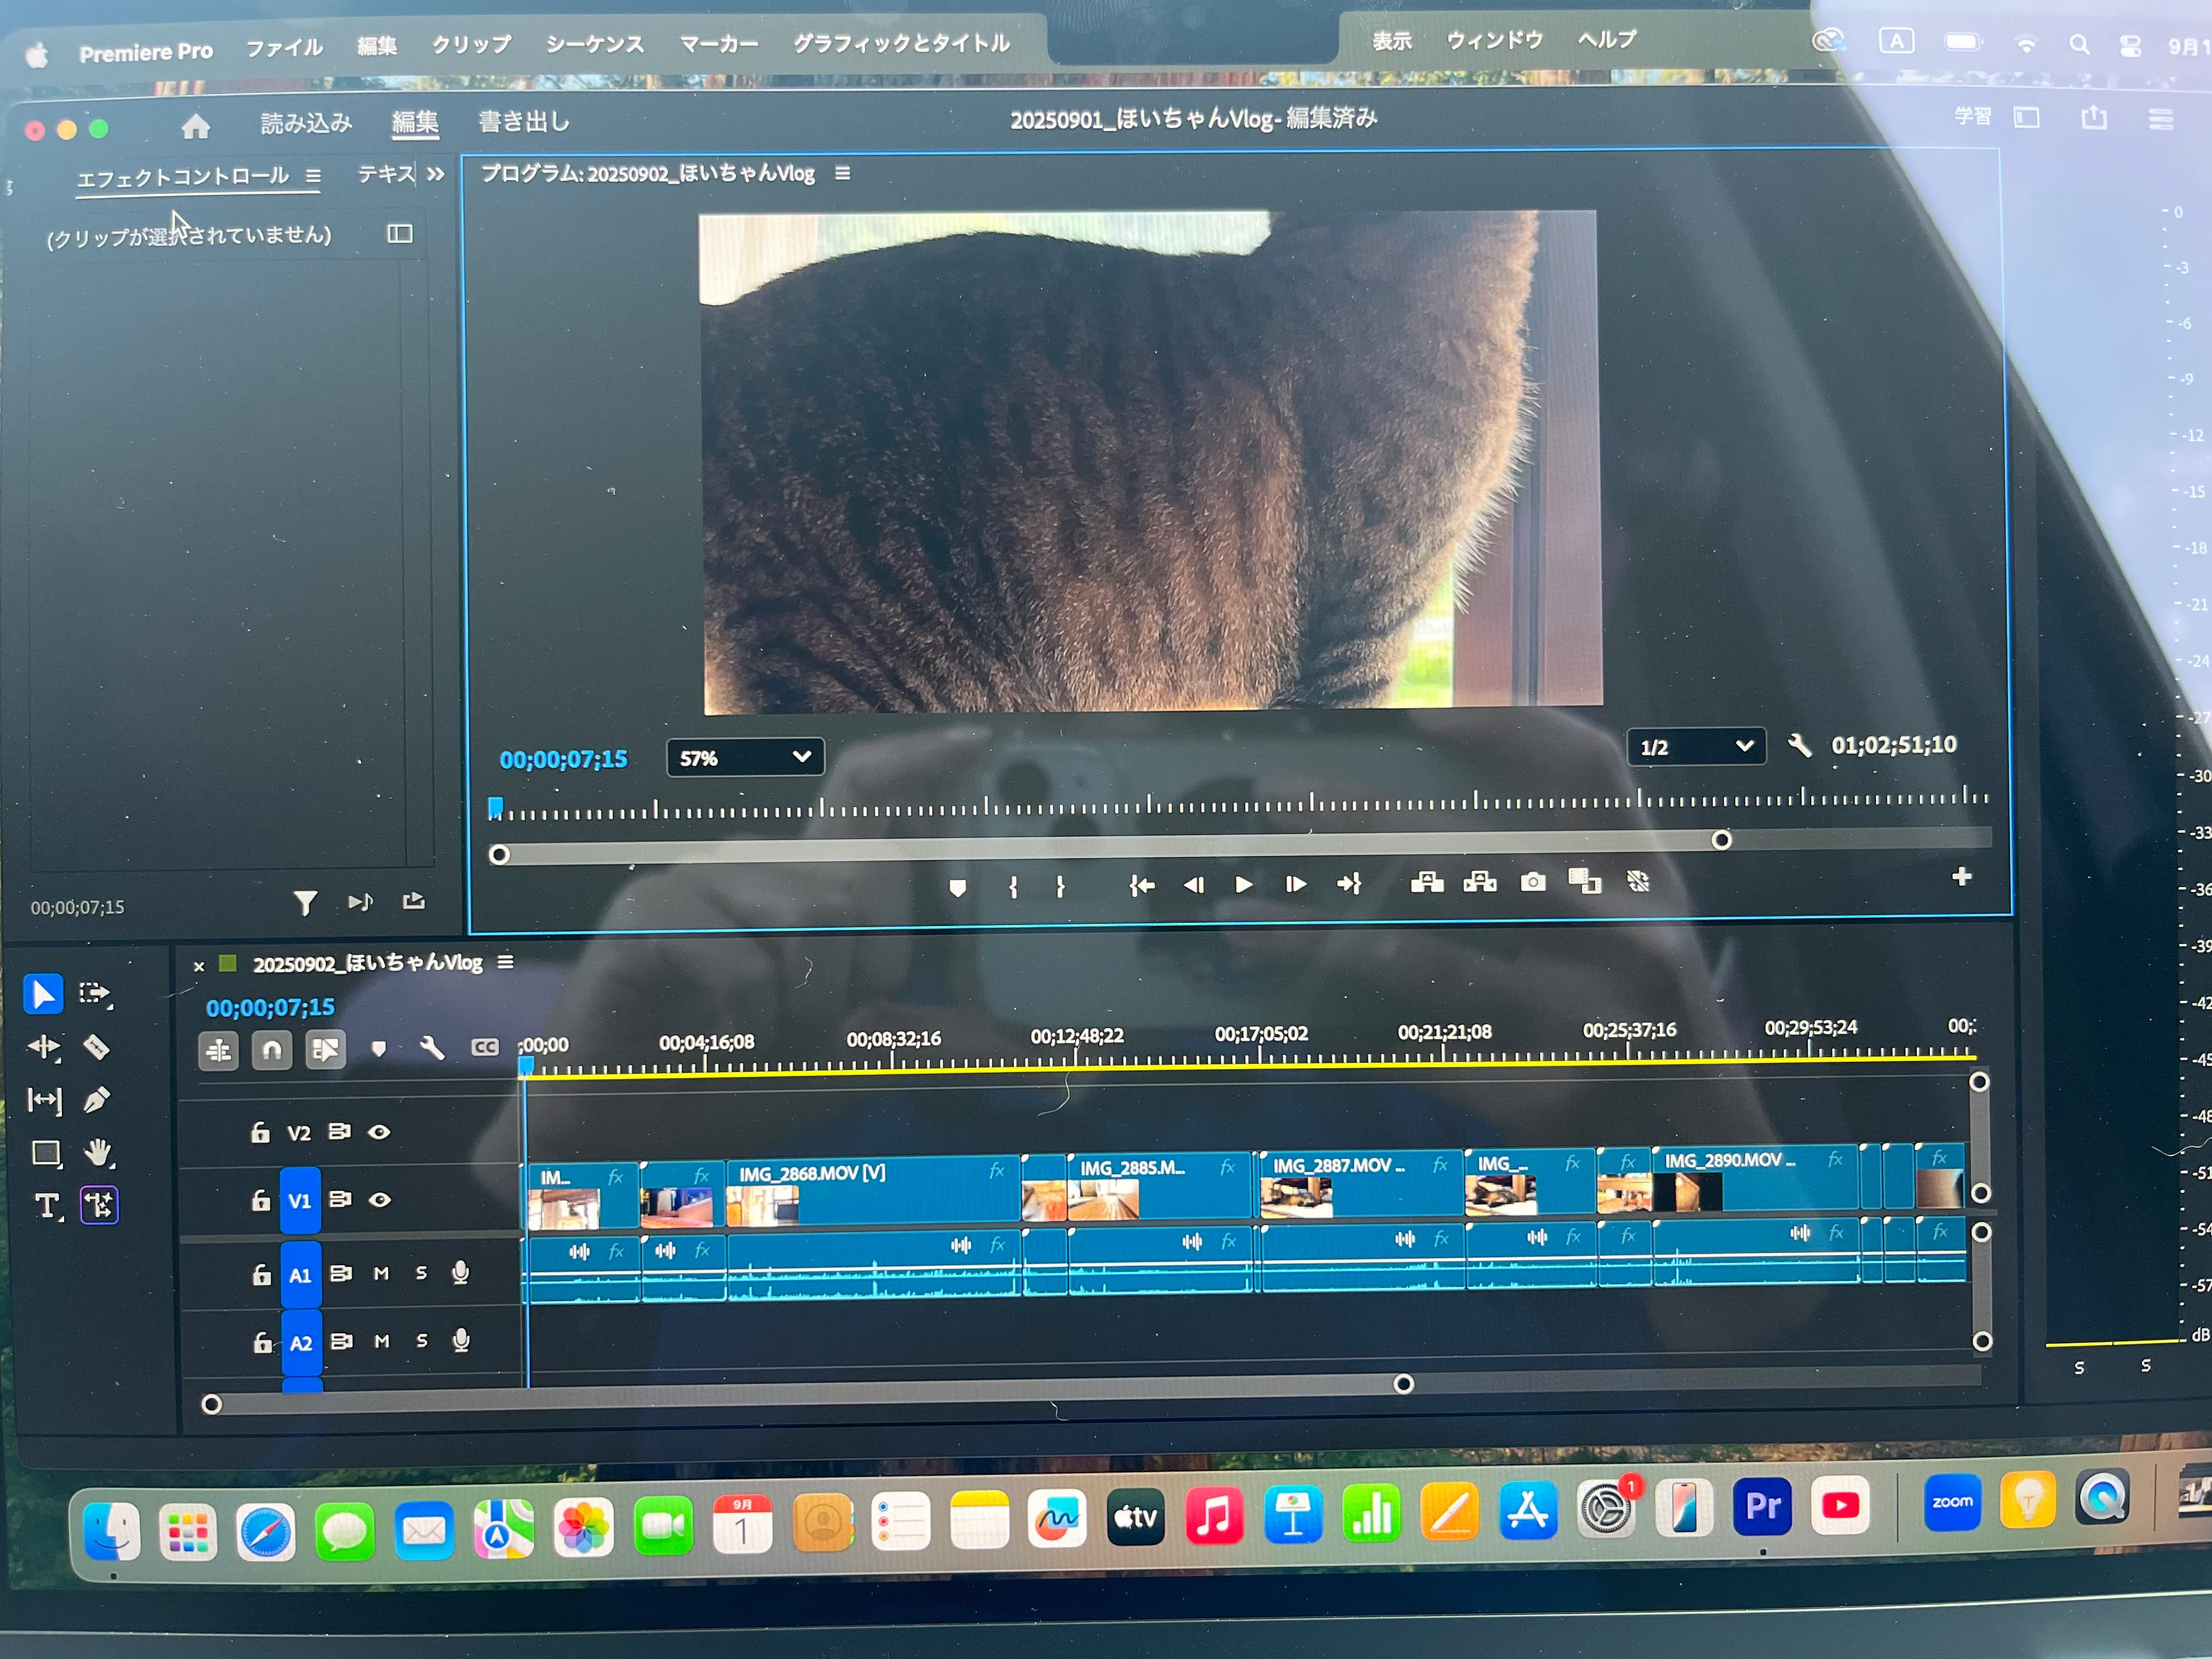Lock the V2 track

pos(260,1132)
